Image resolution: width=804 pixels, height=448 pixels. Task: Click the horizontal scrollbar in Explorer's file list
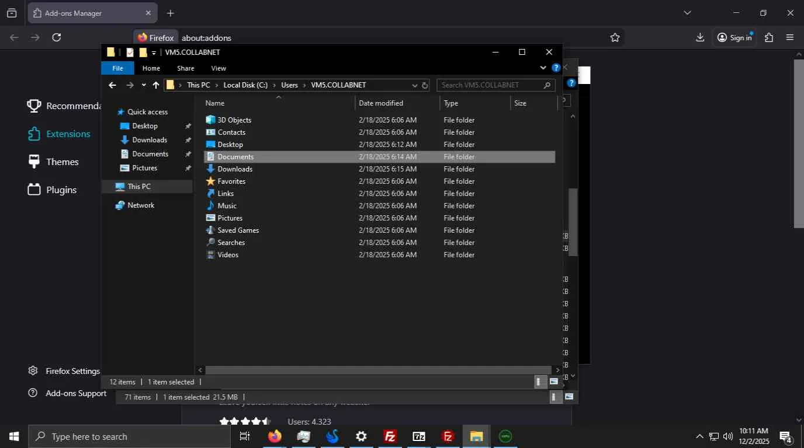(x=378, y=370)
